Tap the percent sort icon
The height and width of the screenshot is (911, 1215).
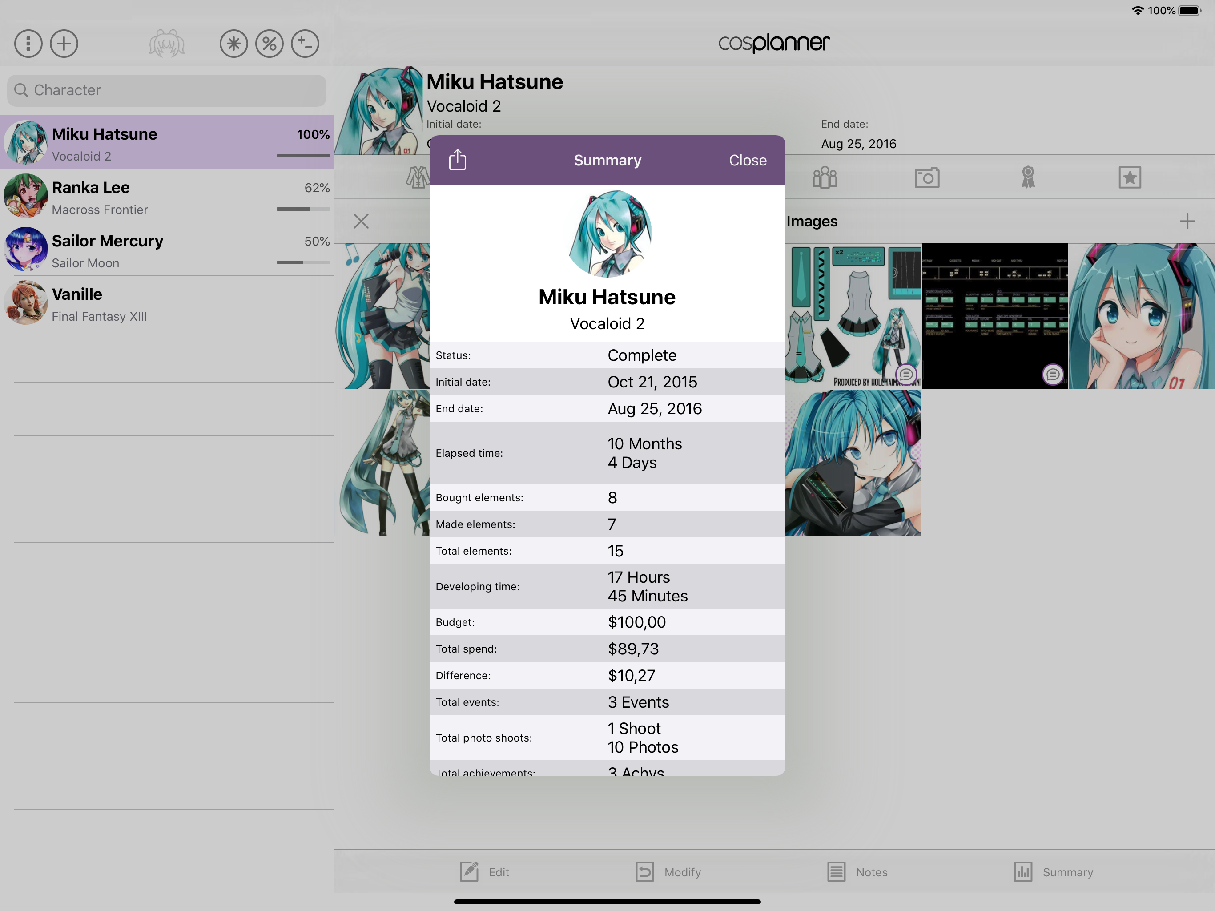pyautogui.click(x=269, y=44)
